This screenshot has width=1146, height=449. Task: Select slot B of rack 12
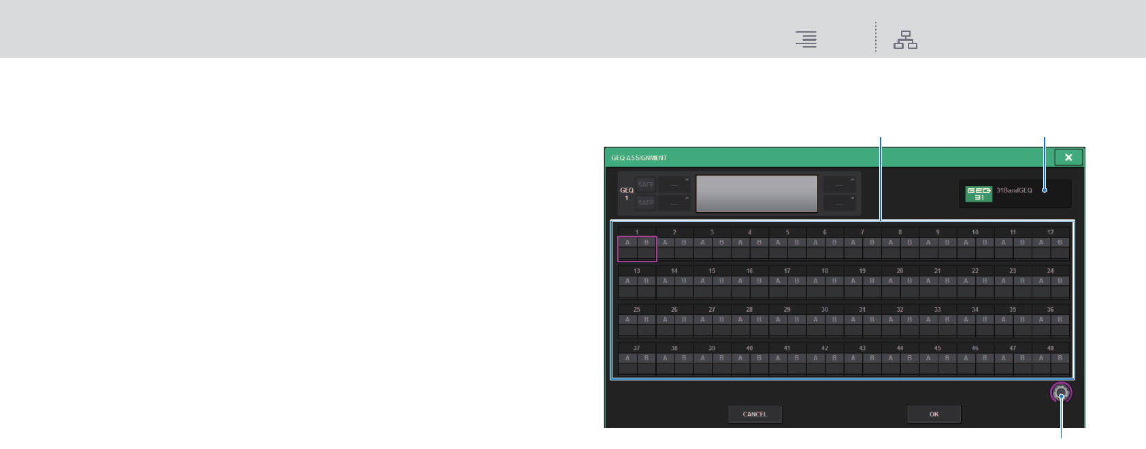(1060, 249)
